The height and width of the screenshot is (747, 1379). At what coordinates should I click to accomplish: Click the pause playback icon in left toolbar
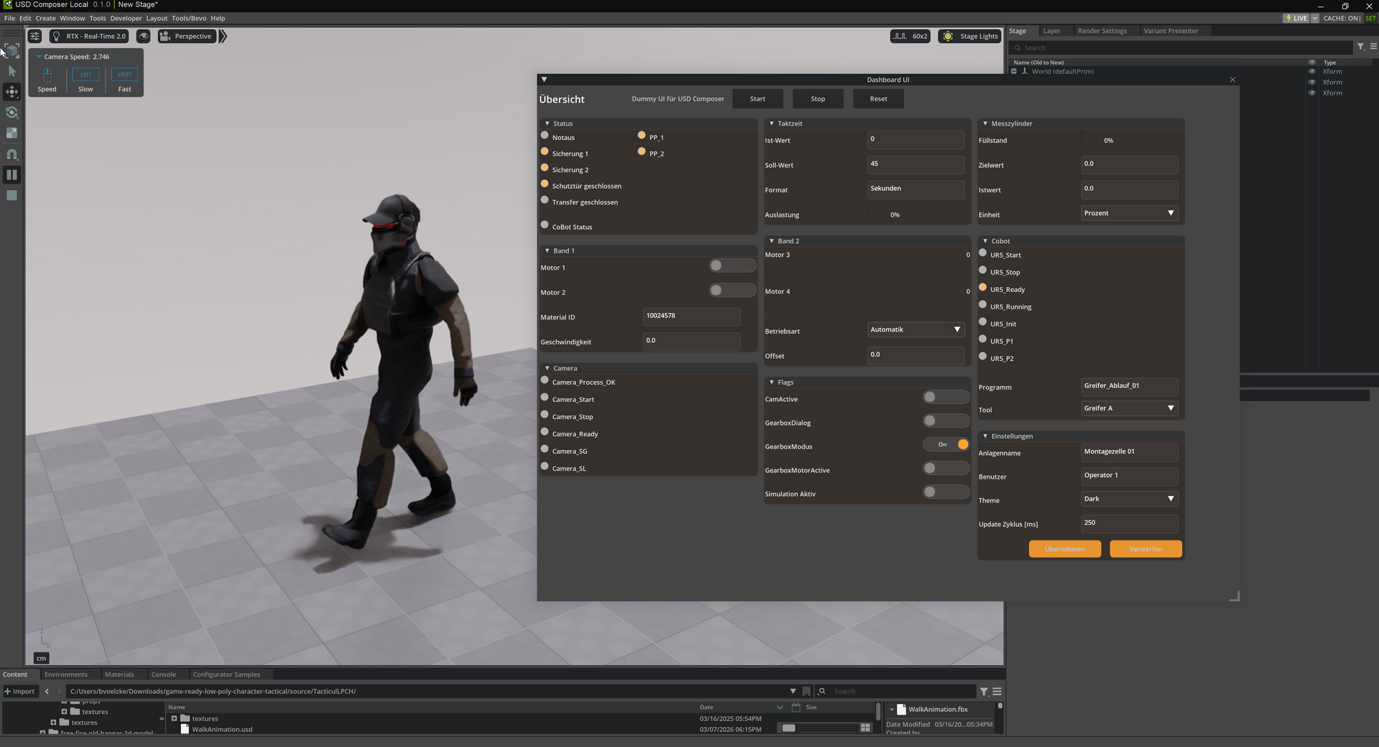point(12,174)
